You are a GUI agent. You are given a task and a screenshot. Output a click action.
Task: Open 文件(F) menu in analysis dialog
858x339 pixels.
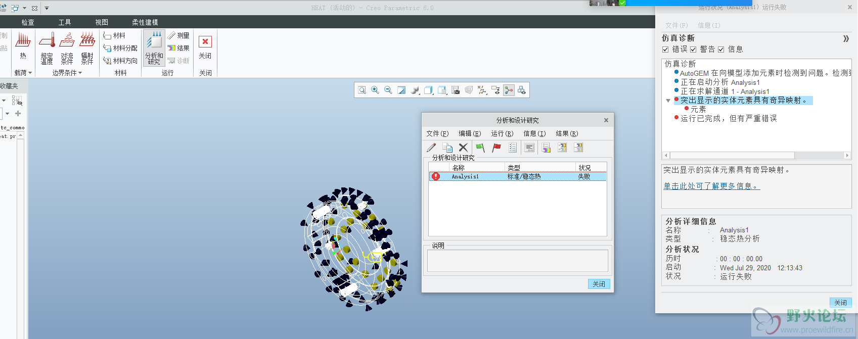coord(437,133)
